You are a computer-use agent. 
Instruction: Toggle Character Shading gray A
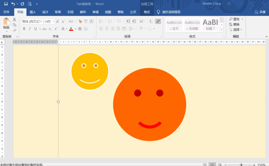[x=80, y=29]
